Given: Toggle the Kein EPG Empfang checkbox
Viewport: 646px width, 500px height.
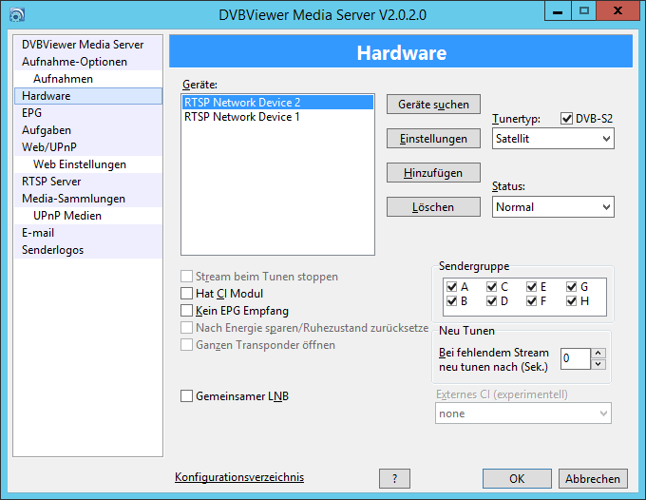Looking at the screenshot, I should pos(187,311).
